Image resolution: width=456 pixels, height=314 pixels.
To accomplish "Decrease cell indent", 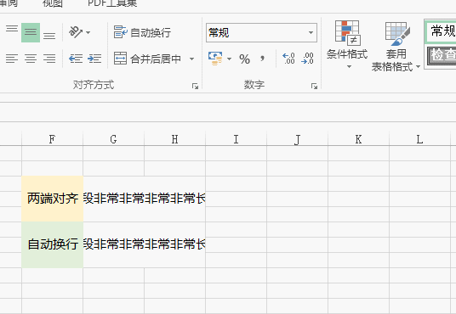I will (76, 59).
